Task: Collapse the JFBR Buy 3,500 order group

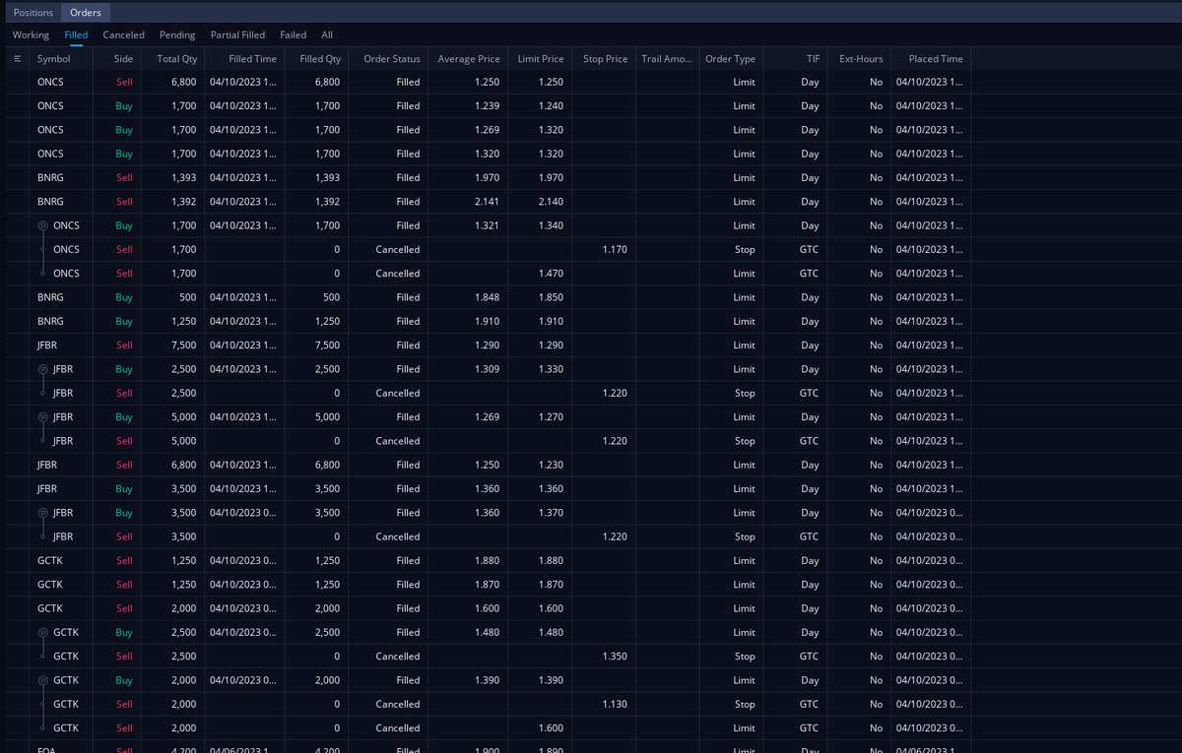Action: click(x=42, y=513)
